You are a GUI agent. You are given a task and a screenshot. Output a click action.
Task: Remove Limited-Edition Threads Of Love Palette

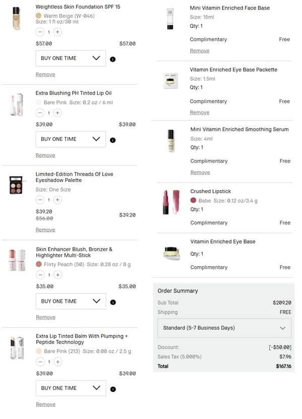[x=45, y=230]
